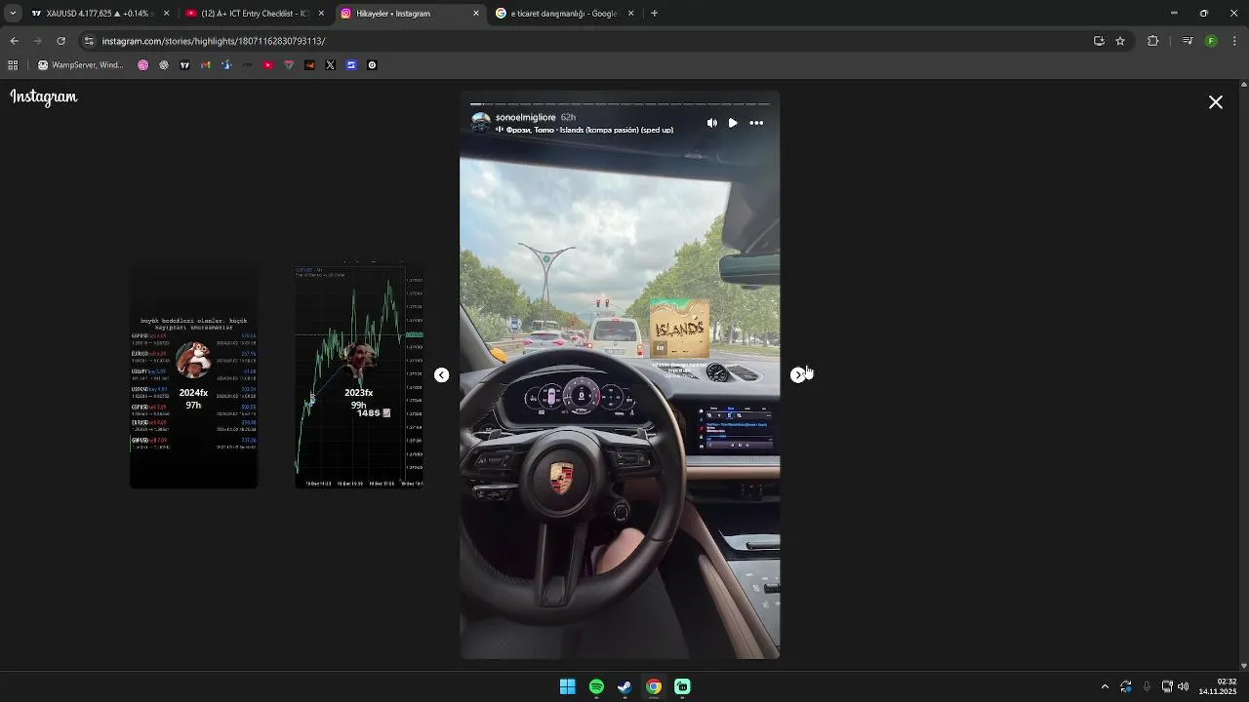1249x702 pixels.
Task: Click the Instagram logo
Action: click(x=44, y=97)
